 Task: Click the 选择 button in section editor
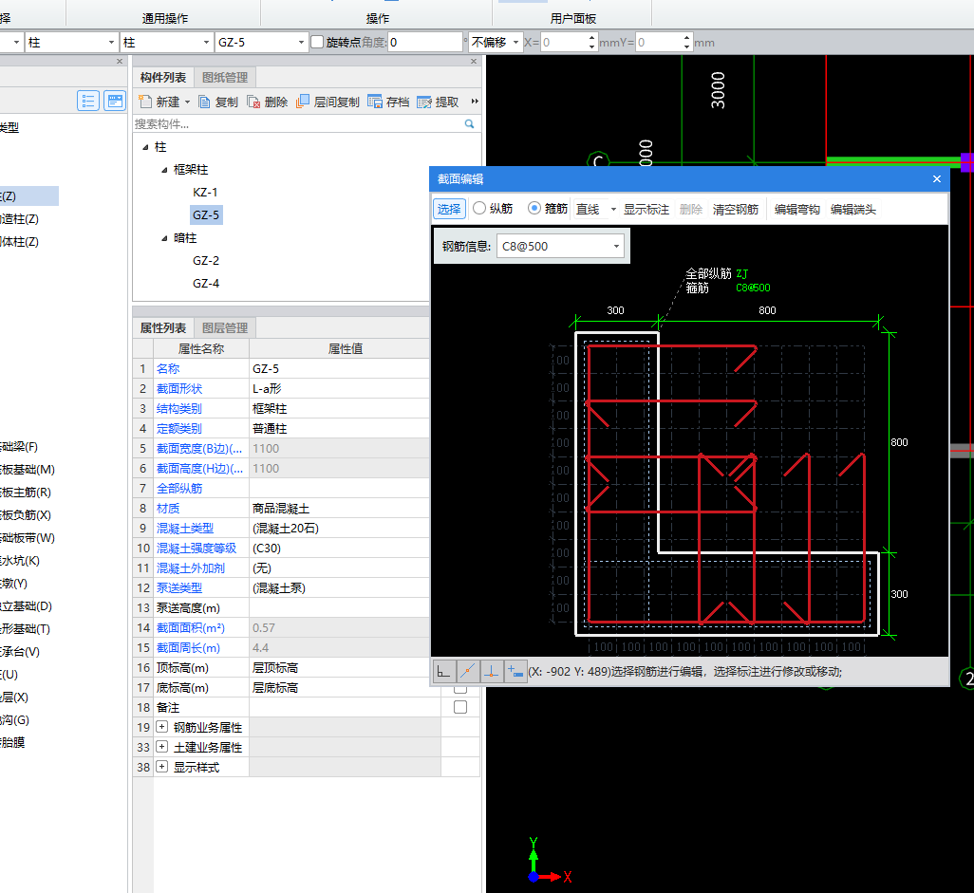coord(448,209)
